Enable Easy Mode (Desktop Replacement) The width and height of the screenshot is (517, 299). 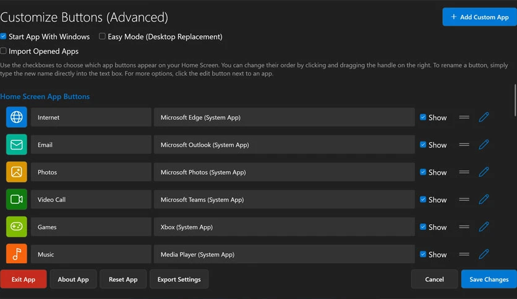[x=102, y=36]
